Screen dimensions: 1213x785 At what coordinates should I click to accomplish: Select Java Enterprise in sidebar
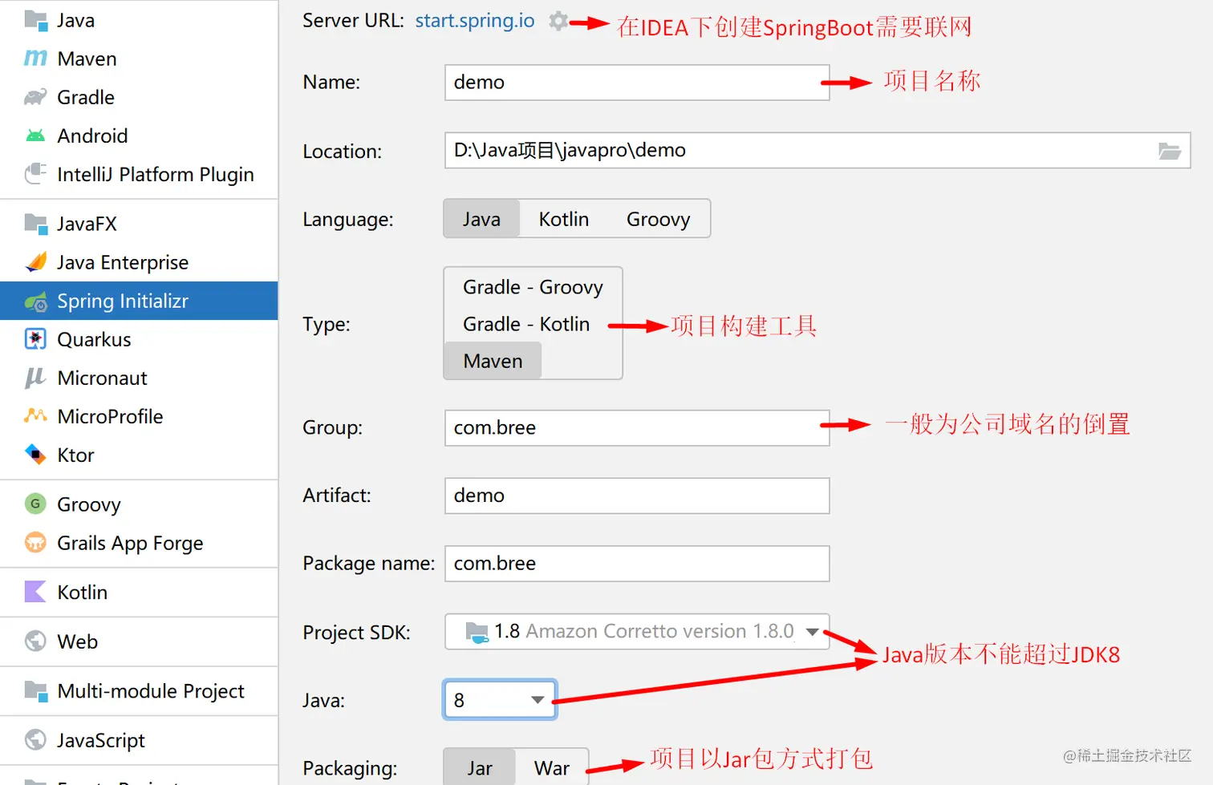(139, 262)
